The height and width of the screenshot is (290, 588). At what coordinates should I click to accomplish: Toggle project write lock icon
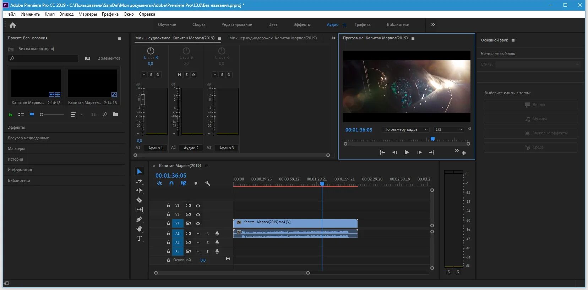10,115
